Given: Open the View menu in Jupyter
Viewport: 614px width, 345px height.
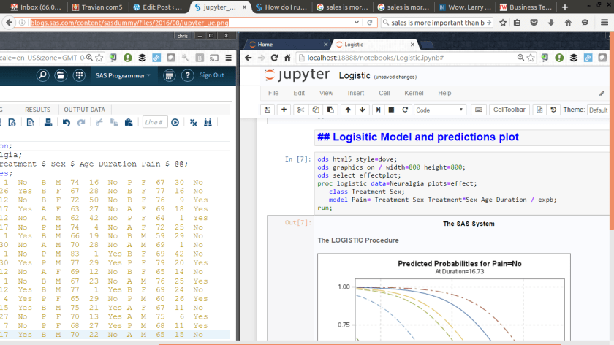Looking at the screenshot, I should 326,94.
